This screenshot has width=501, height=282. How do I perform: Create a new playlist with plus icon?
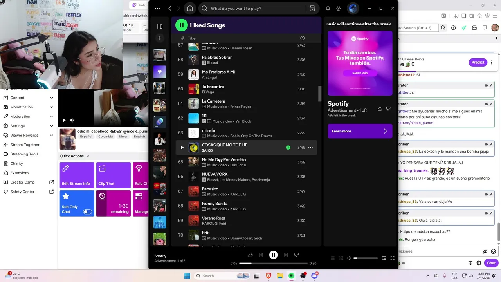[160, 38]
